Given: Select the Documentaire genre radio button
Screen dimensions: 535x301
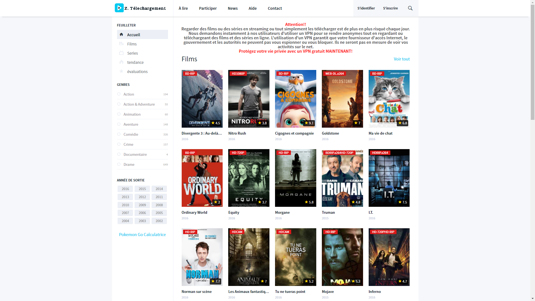Looking at the screenshot, I should click(x=119, y=154).
